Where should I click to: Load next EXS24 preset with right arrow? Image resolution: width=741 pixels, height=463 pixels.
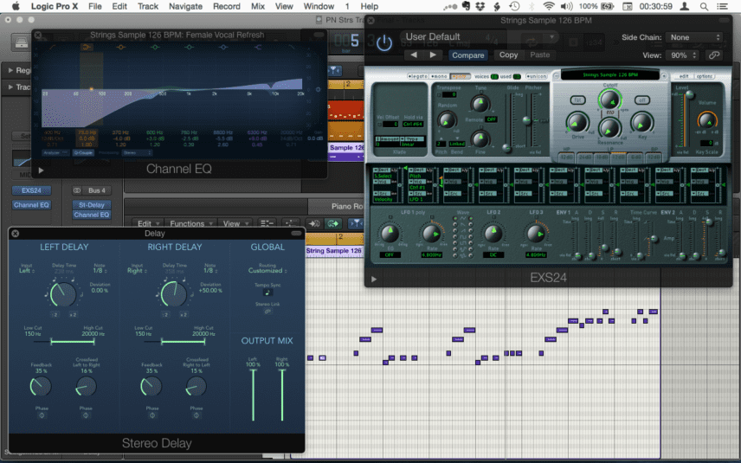(433, 55)
